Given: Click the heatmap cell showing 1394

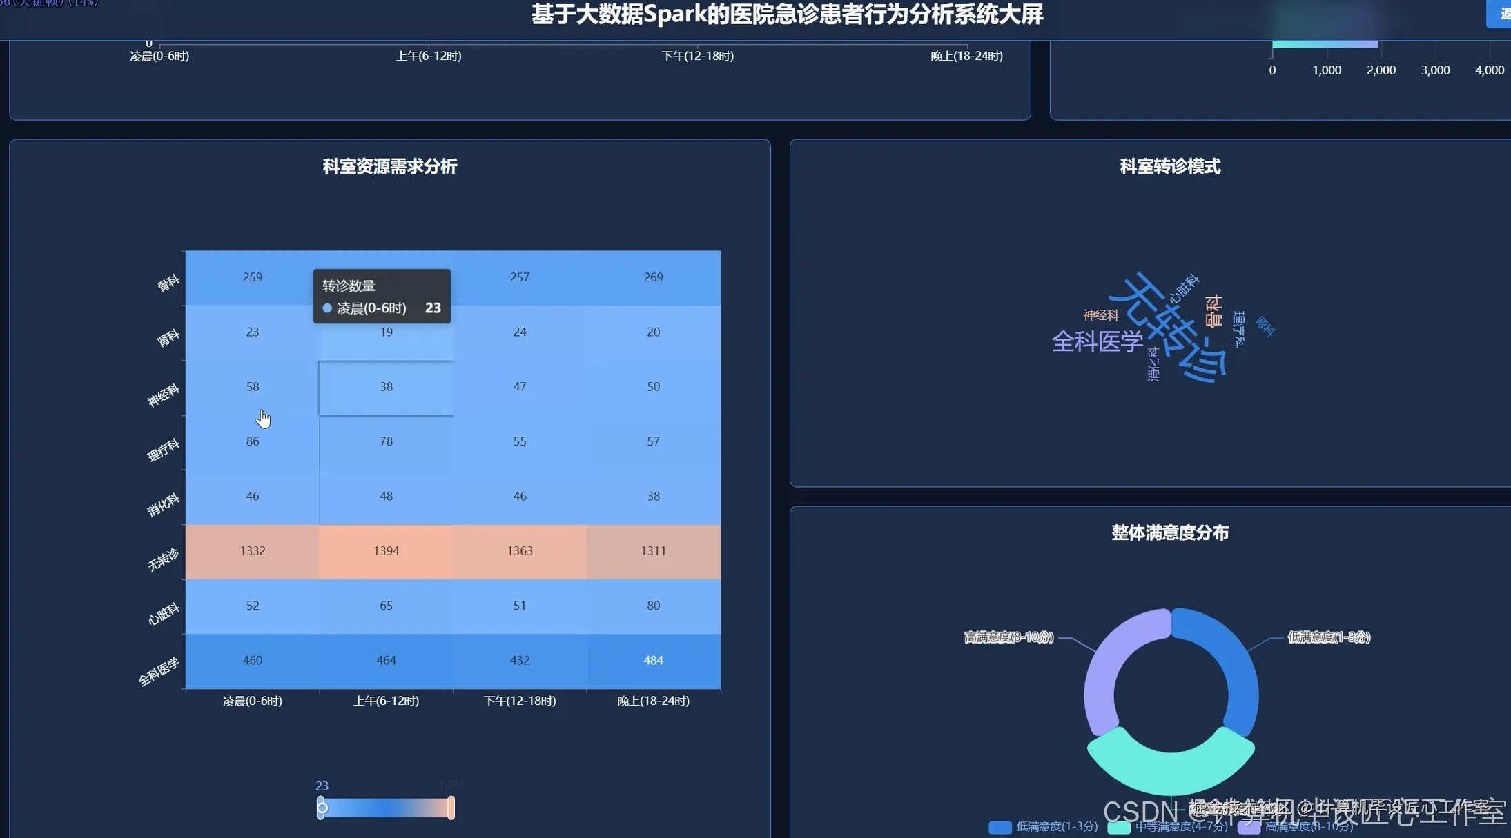Looking at the screenshot, I should [386, 550].
